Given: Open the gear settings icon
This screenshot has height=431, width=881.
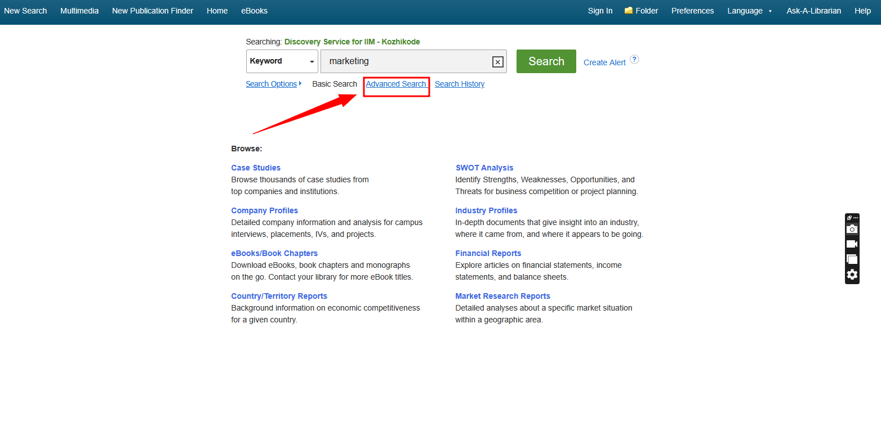Looking at the screenshot, I should (x=852, y=275).
